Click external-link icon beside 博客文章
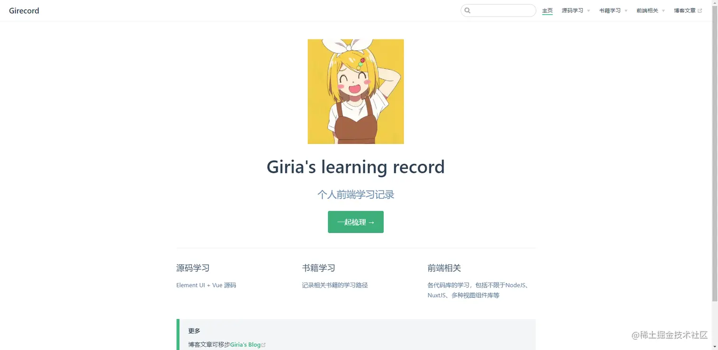Viewport: 718px width, 350px height. pyautogui.click(x=699, y=10)
